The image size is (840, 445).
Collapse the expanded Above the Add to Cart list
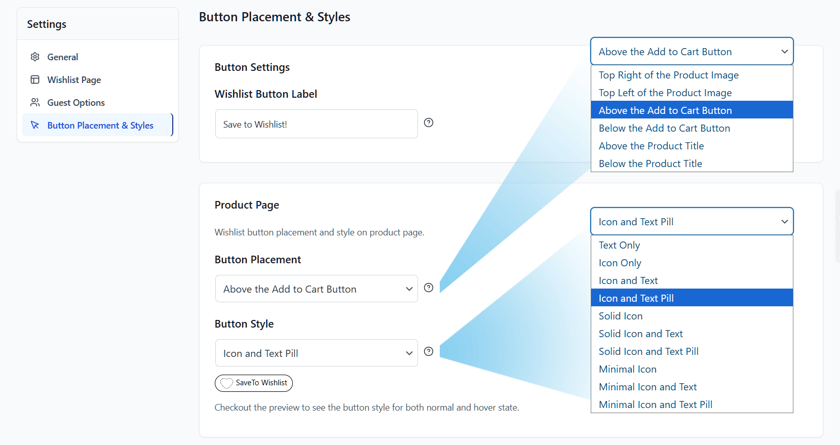coord(692,52)
